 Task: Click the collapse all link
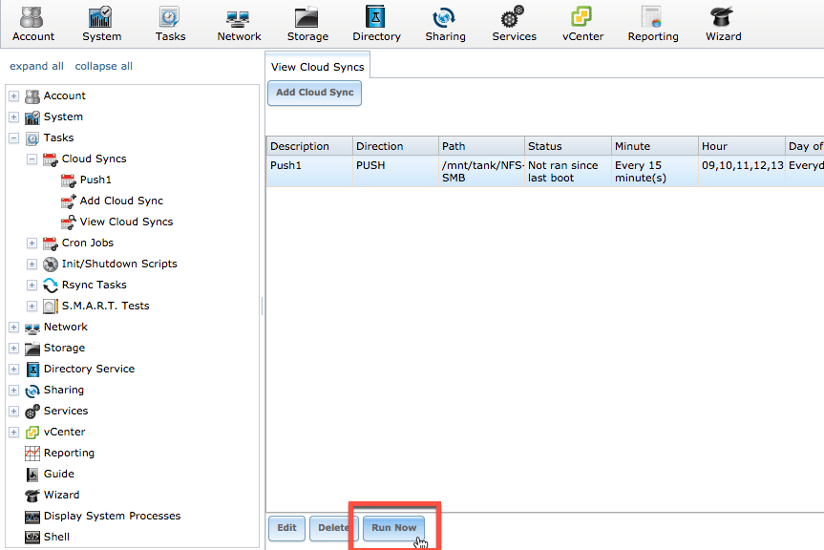tap(103, 66)
